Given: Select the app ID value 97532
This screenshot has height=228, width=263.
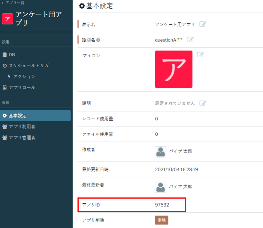Looking at the screenshot, I should (x=162, y=205).
